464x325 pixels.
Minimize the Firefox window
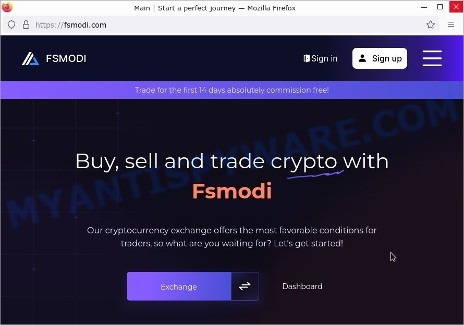point(424,7)
